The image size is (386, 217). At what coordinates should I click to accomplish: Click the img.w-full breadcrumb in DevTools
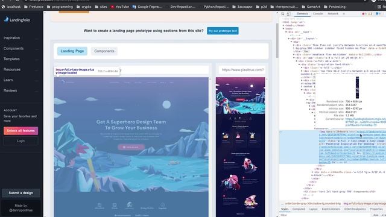click(364, 204)
